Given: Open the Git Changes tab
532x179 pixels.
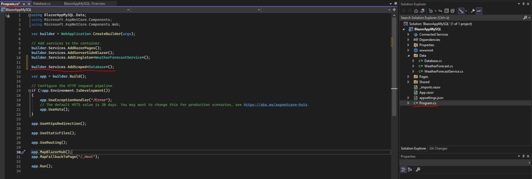Looking at the screenshot, I should tap(438, 149).
